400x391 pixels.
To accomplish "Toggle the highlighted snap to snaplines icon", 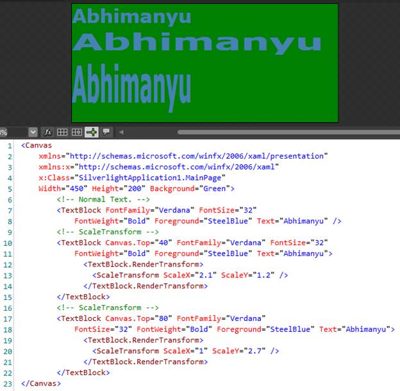I will pyautogui.click(x=91, y=132).
